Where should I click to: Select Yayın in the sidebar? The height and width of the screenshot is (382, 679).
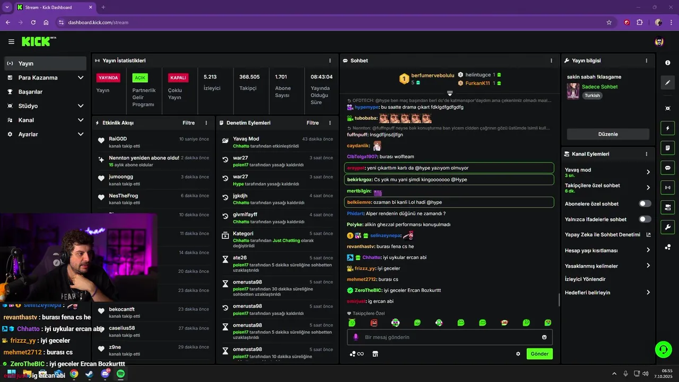coord(45,63)
